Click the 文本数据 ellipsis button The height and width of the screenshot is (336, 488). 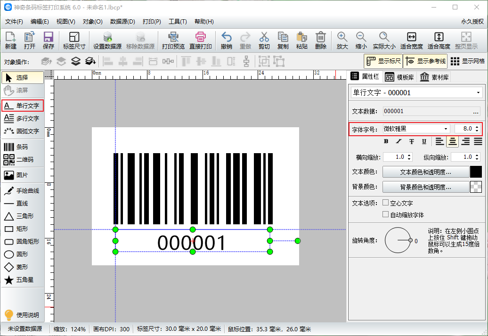[x=476, y=112]
